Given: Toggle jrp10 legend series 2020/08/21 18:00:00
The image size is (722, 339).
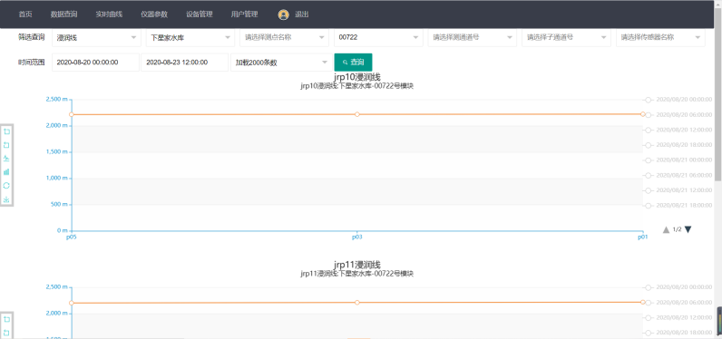Looking at the screenshot, I should 678,206.
